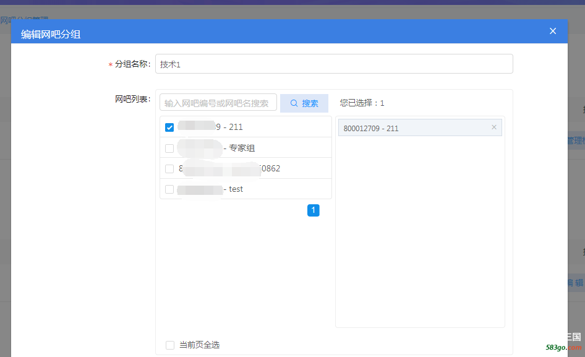Click the 800012709 - 211 selected entry
The image size is (585, 357).
point(420,127)
